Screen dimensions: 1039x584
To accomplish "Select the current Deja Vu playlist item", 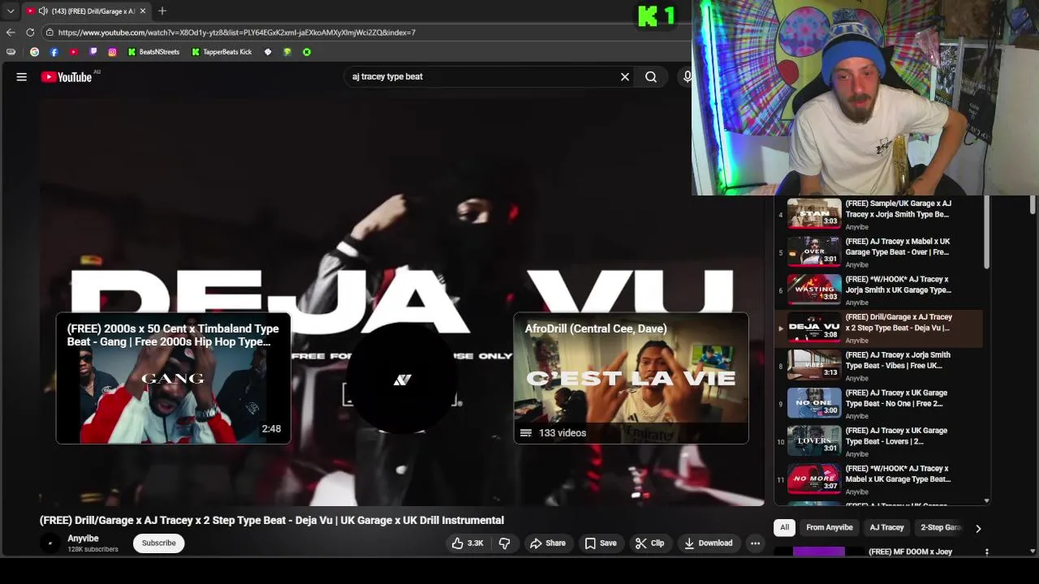I will click(880, 328).
